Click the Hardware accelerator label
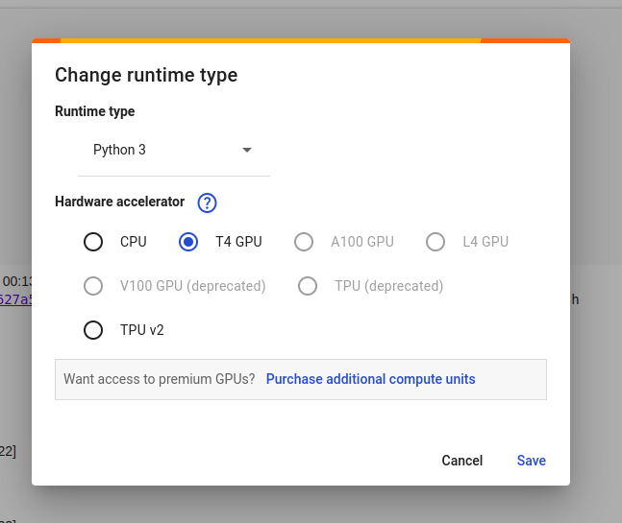This screenshot has height=523, width=622. (x=119, y=202)
